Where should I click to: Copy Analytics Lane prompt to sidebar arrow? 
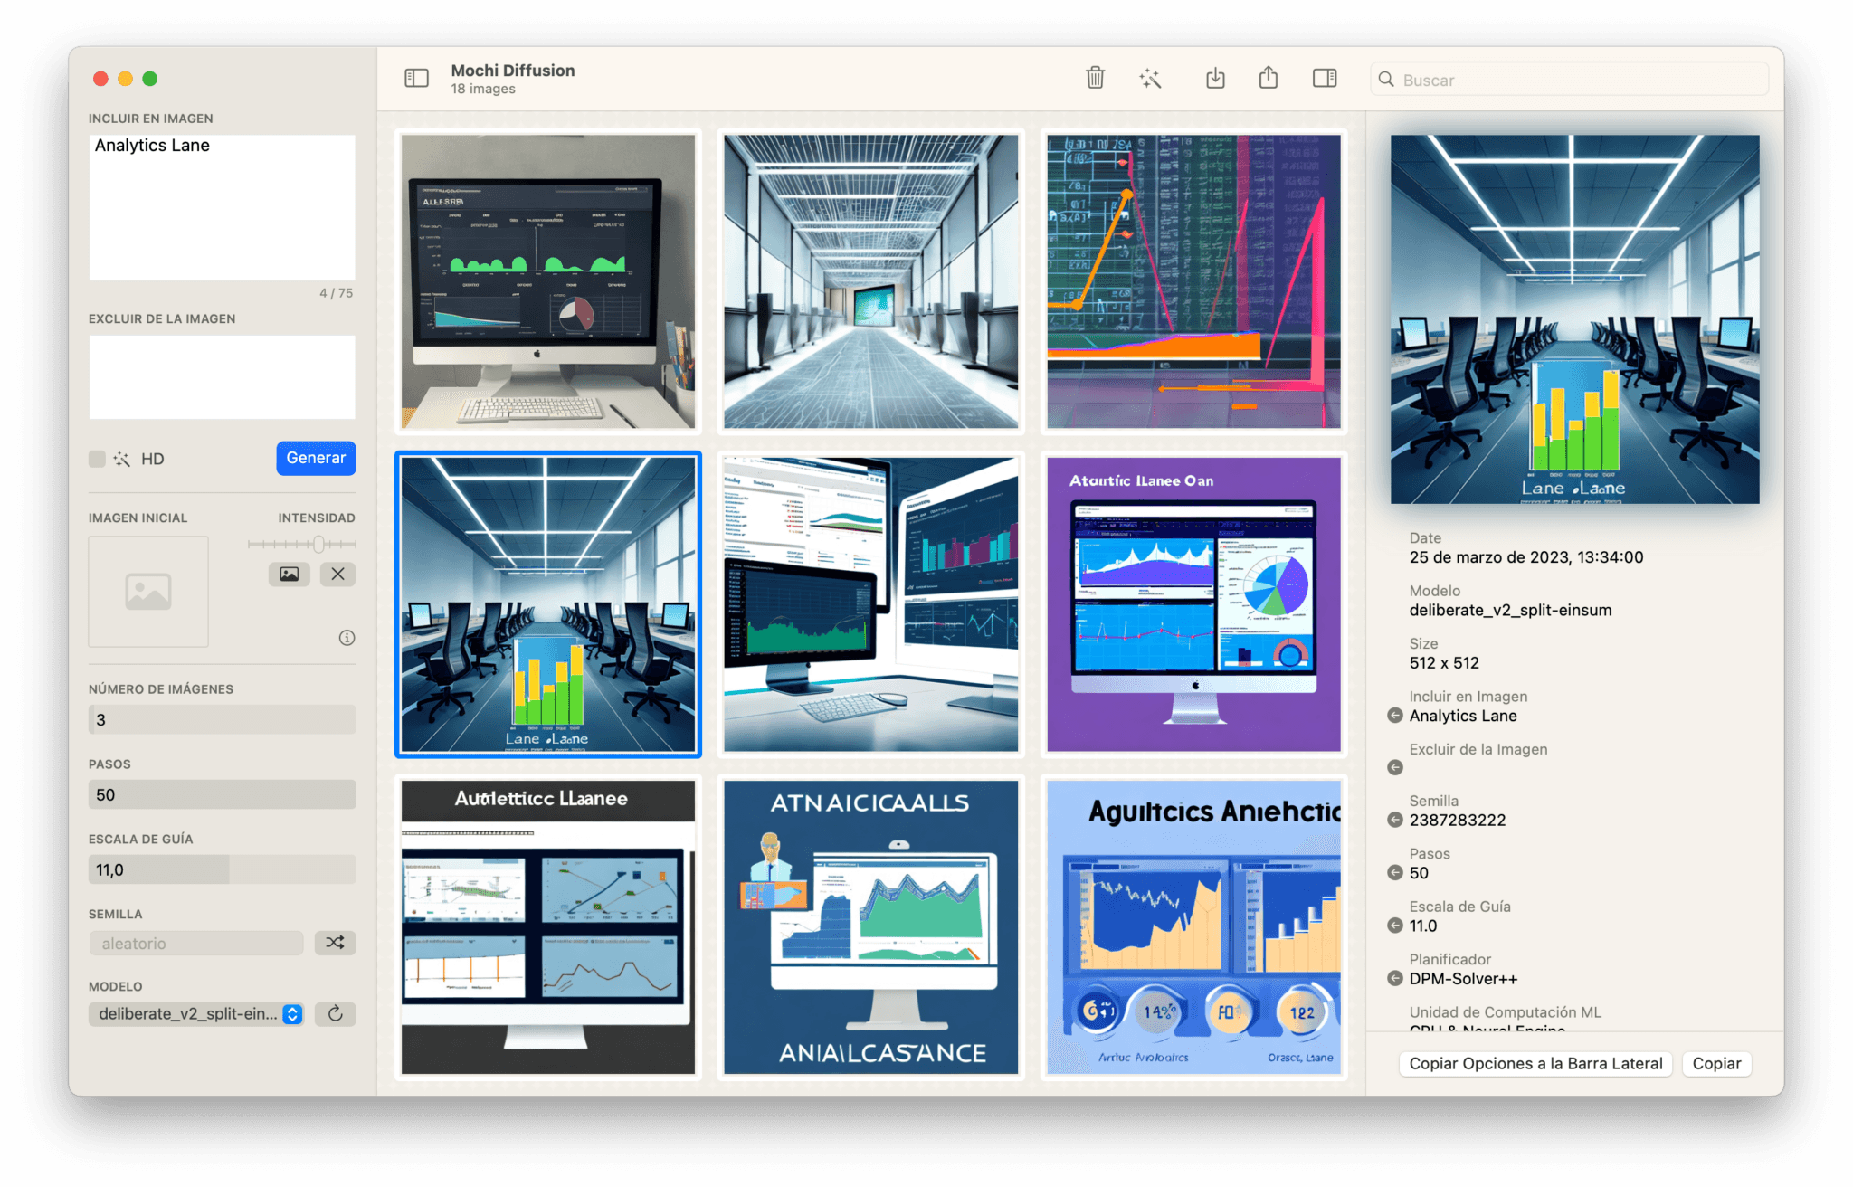pyautogui.click(x=1395, y=716)
